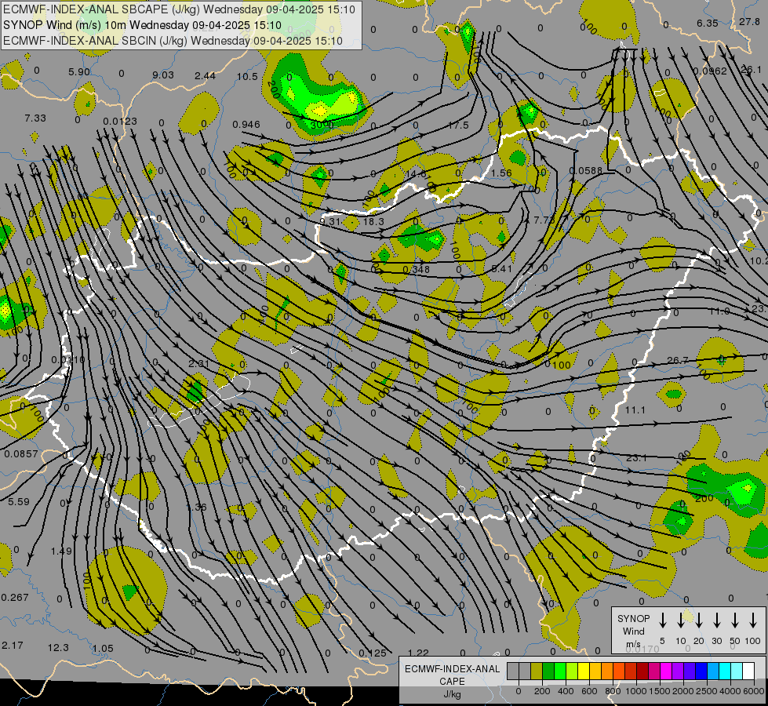768x706 pixels.
Task: Click the map value 0.0962
Action: click(710, 71)
